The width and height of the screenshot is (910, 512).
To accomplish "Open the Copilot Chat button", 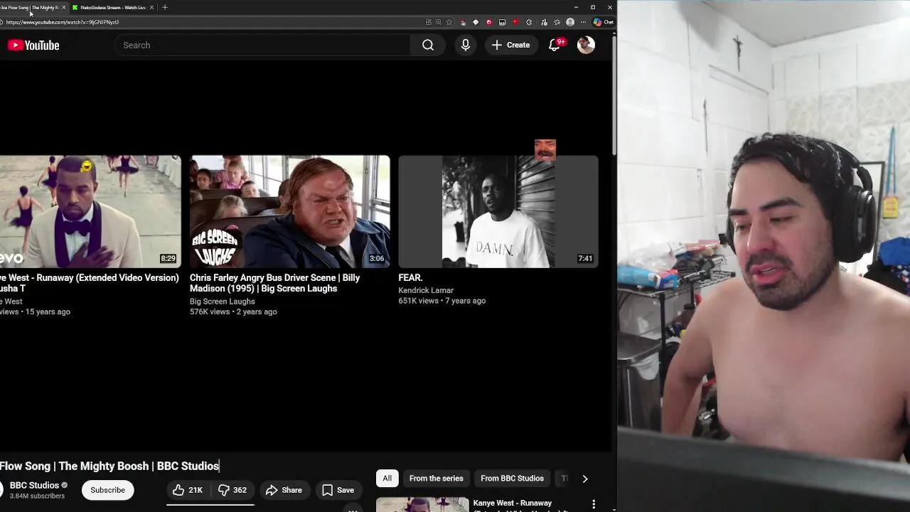I will [604, 22].
